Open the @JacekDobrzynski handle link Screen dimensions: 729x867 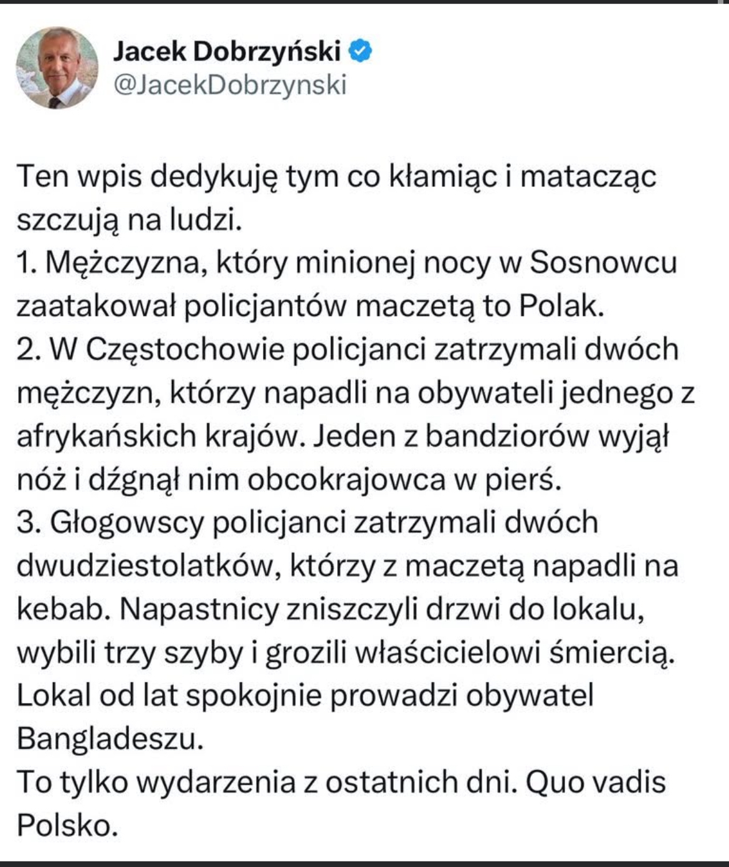pyautogui.click(x=230, y=85)
